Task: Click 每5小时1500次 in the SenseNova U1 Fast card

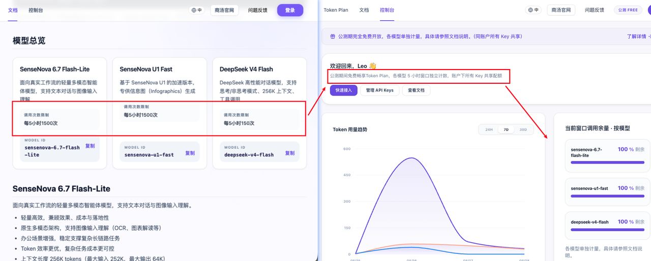Action: [x=140, y=115]
